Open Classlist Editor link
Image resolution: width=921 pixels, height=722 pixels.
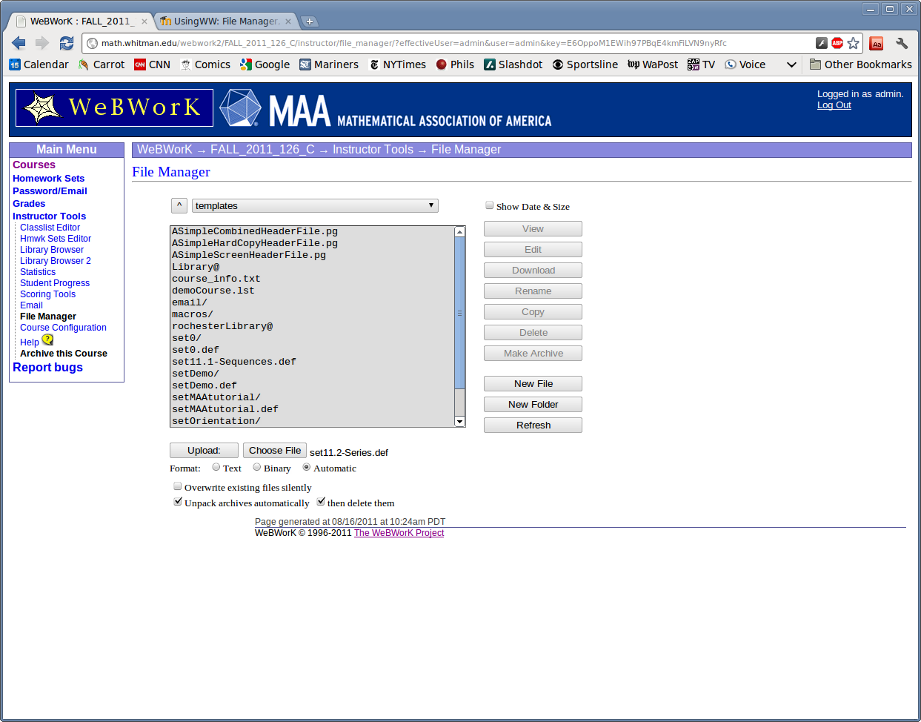pos(50,228)
